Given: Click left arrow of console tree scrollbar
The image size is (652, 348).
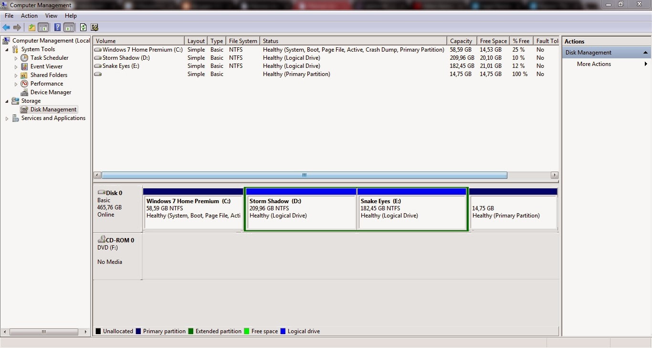Looking at the screenshot, I should (x=5, y=332).
